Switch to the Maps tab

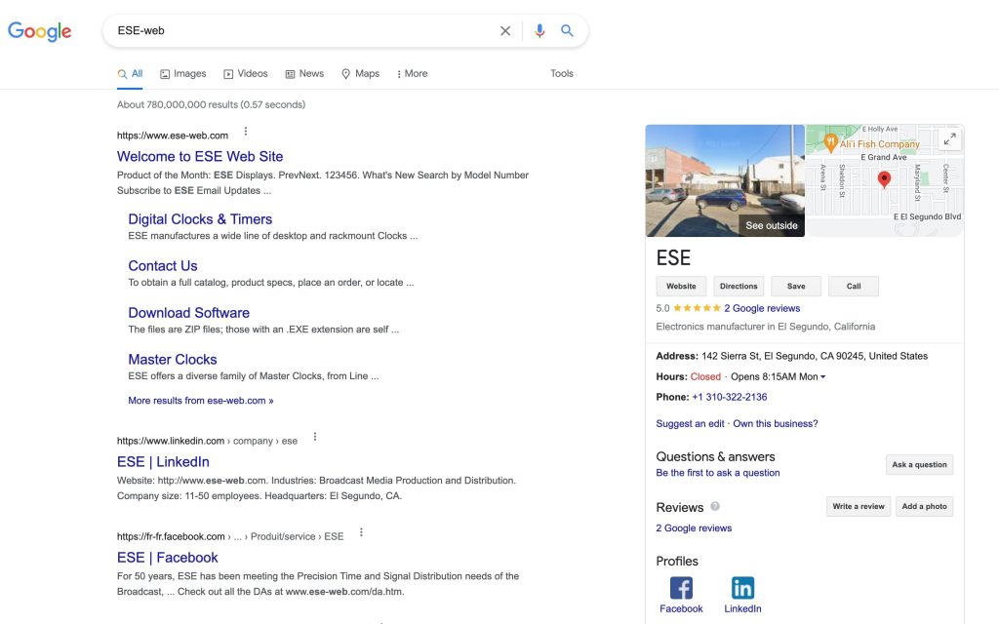[x=361, y=74]
